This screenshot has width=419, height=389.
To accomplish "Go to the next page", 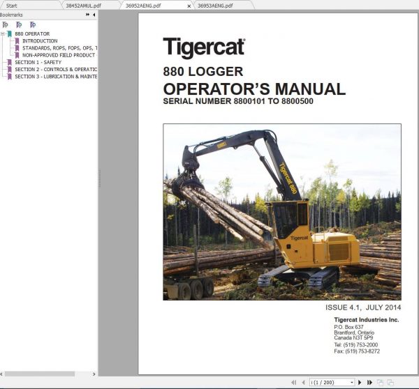I will pos(360,382).
